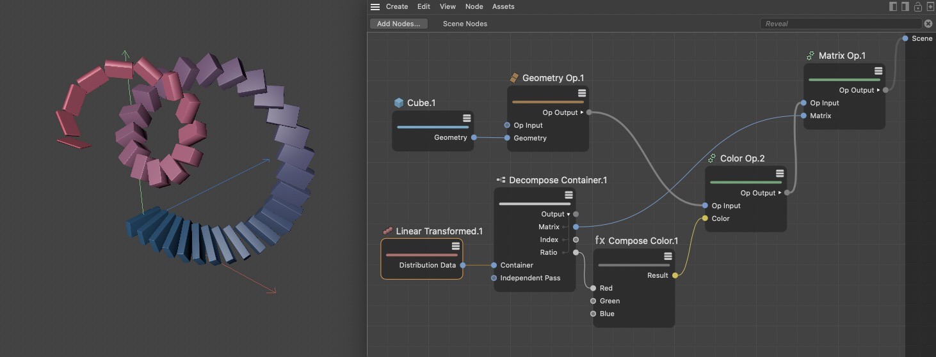Open the Assets menu
The width and height of the screenshot is (936, 357).
click(503, 6)
